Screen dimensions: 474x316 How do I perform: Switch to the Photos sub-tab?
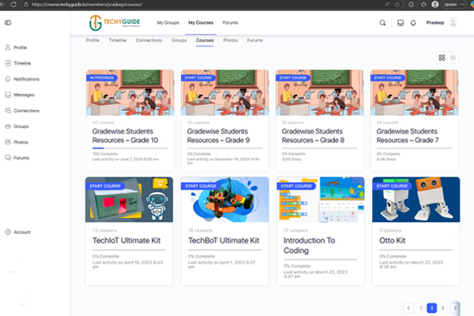(x=231, y=40)
